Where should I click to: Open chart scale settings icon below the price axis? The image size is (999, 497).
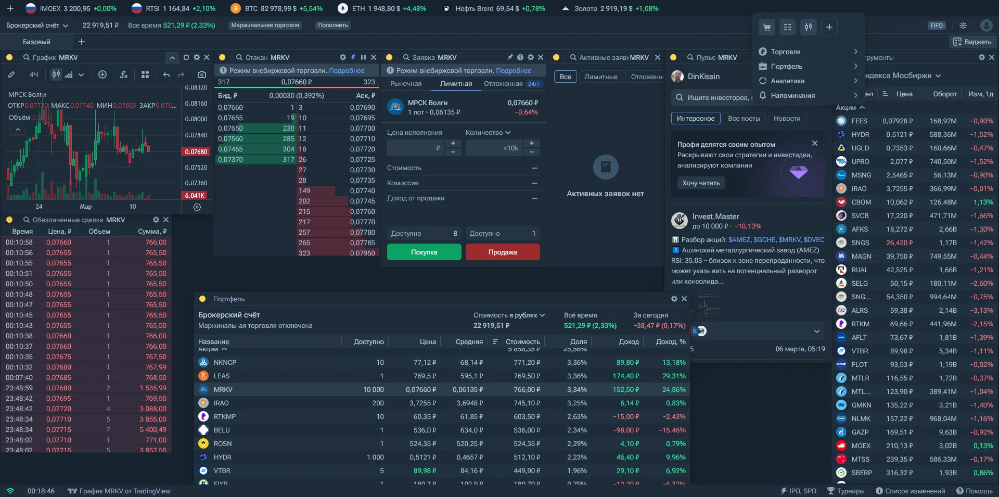[197, 207]
